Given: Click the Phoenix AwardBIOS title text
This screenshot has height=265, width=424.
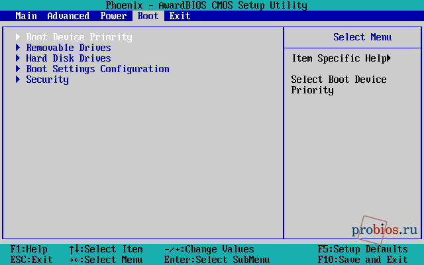Looking at the screenshot, I should [x=206, y=5].
